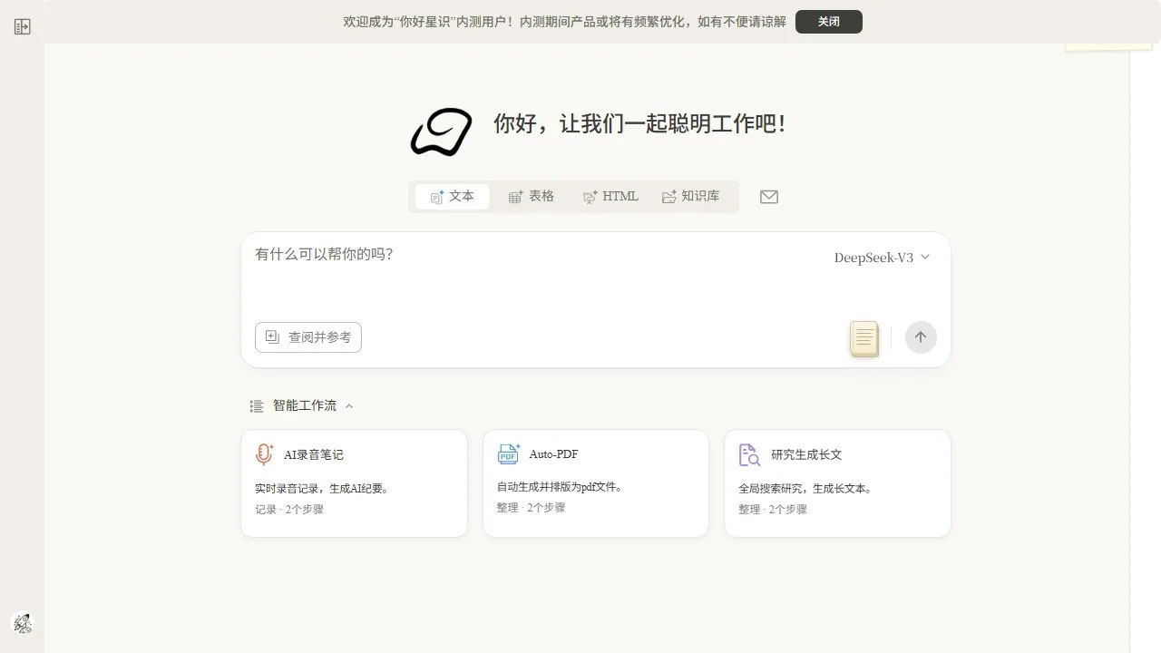The image size is (1161, 653).
Task: Click the envelope mail icon
Action: (769, 197)
